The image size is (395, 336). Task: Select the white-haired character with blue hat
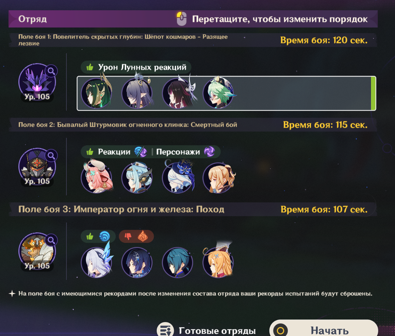point(178,177)
